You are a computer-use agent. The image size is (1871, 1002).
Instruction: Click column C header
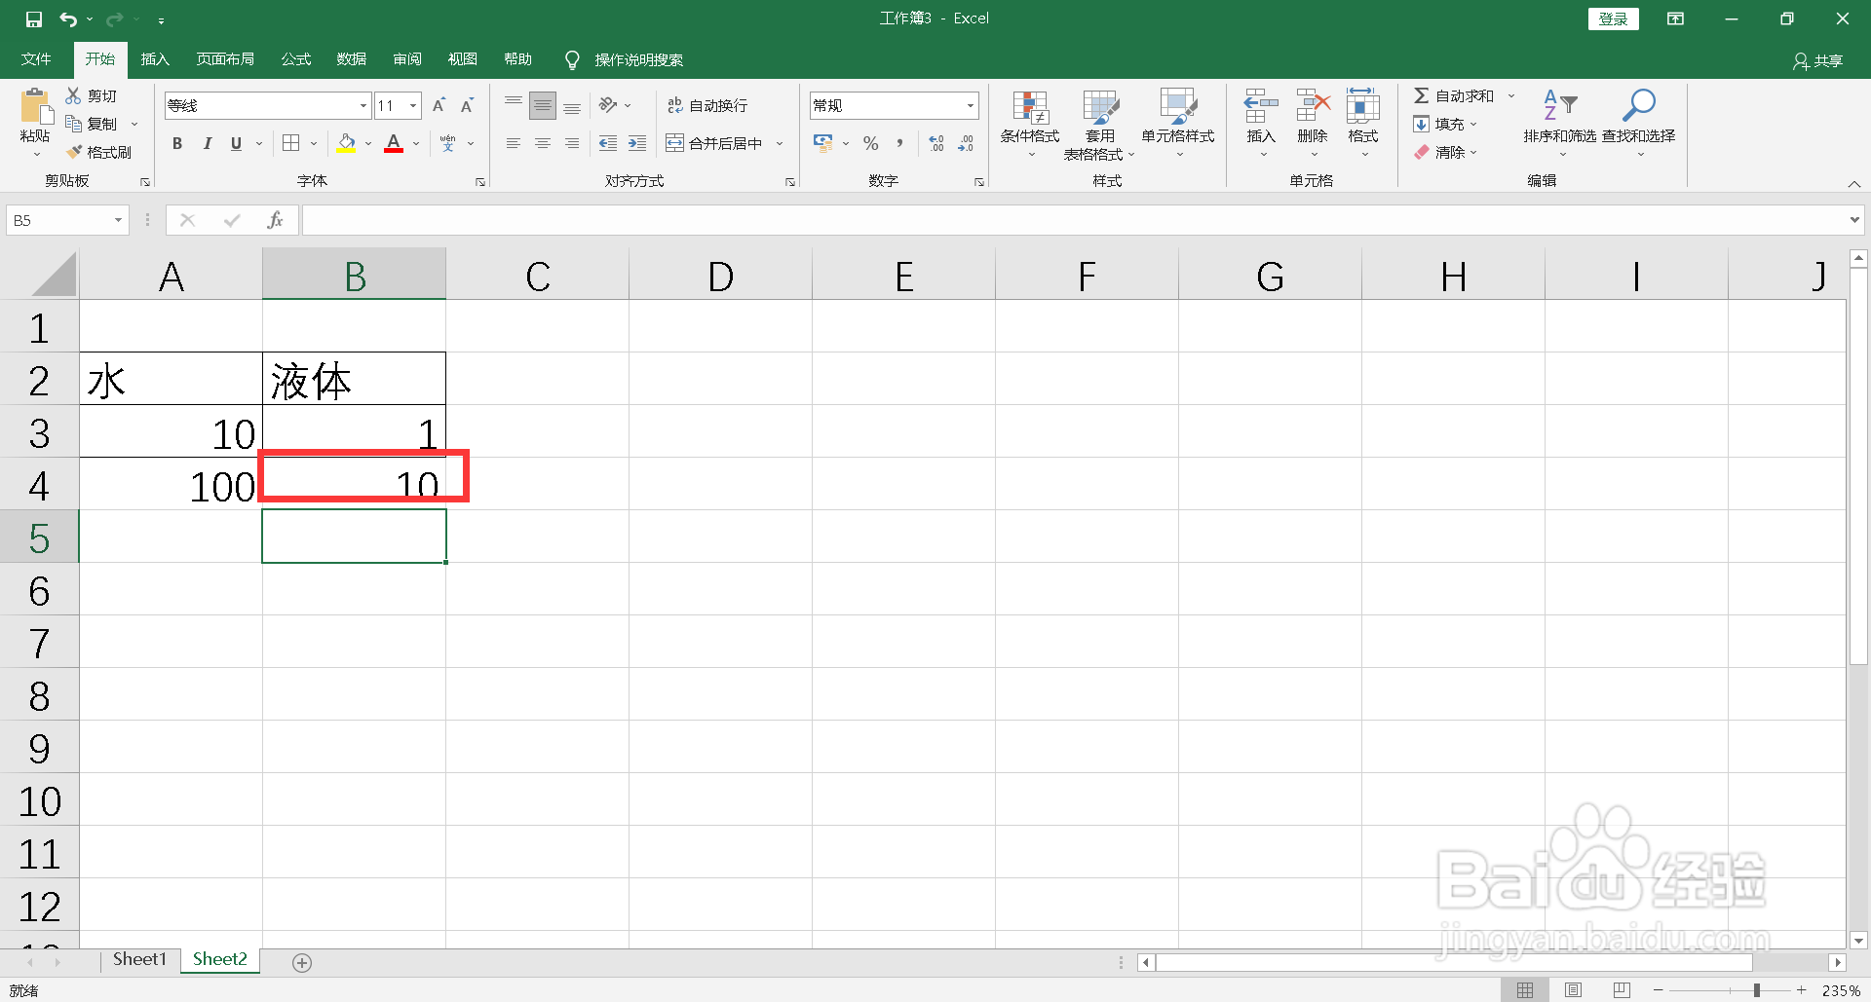[538, 276]
